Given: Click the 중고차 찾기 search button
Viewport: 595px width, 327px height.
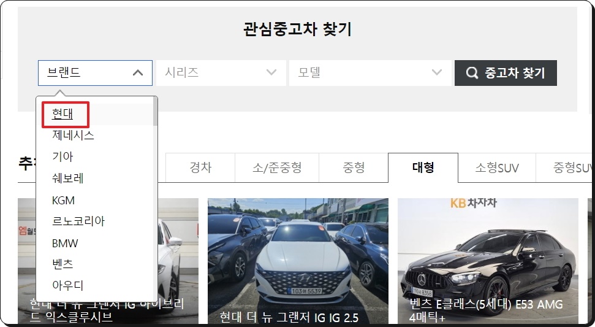Looking at the screenshot, I should click(506, 73).
